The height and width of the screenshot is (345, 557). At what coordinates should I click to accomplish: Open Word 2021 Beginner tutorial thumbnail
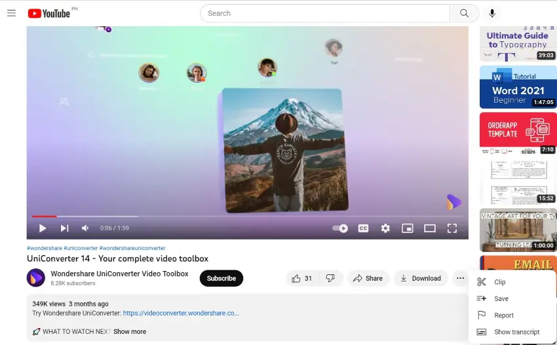click(518, 87)
